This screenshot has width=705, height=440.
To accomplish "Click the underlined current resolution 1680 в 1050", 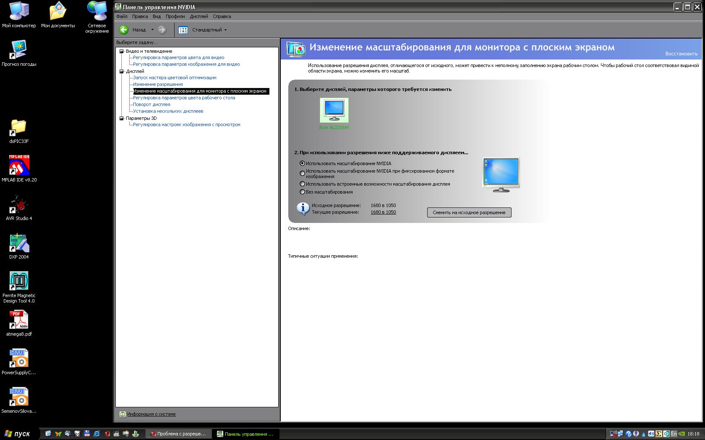I will [383, 212].
